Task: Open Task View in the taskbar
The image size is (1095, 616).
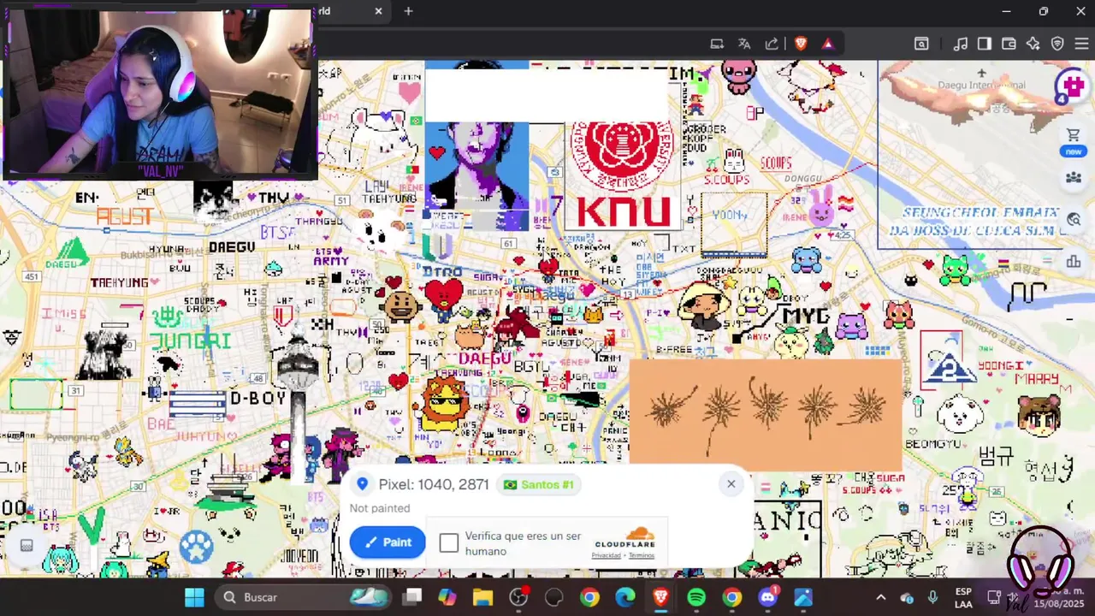Action: (x=412, y=597)
